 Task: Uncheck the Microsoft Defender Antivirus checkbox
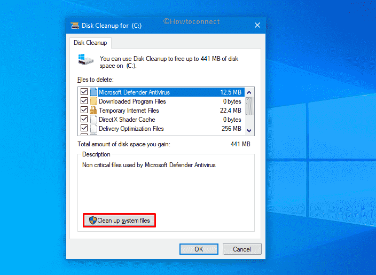pos(84,92)
